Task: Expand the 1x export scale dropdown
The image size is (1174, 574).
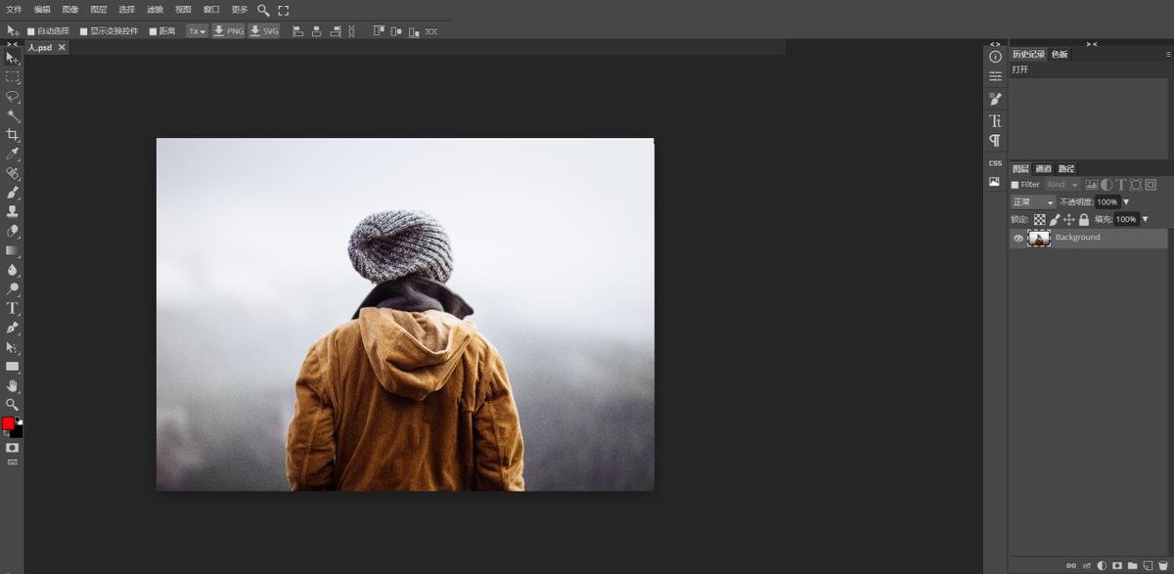Action: point(198,31)
